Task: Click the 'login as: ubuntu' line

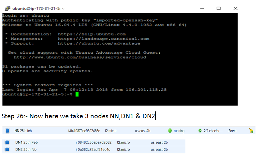Action: point(26,16)
